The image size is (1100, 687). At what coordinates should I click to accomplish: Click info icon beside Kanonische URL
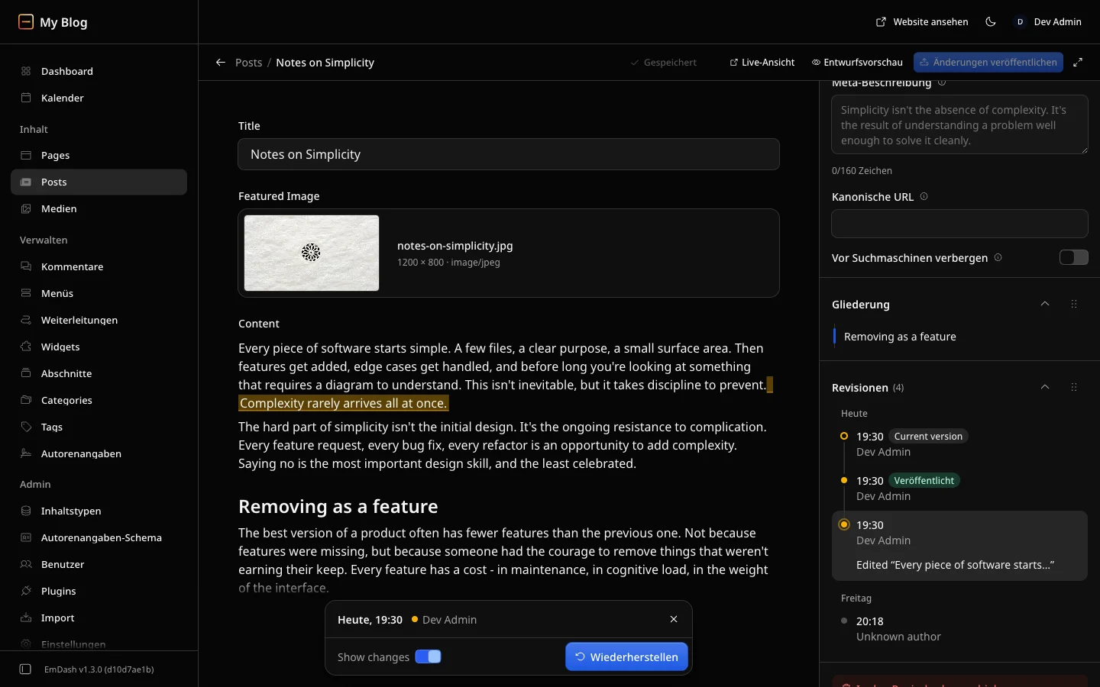(924, 197)
